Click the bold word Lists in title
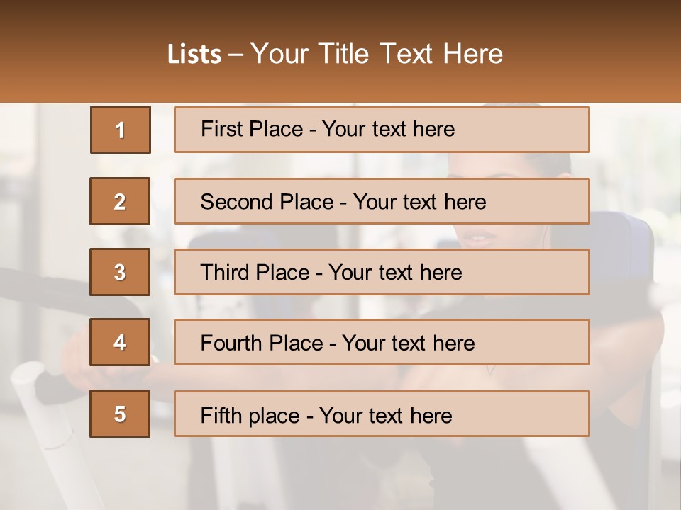 [194, 55]
